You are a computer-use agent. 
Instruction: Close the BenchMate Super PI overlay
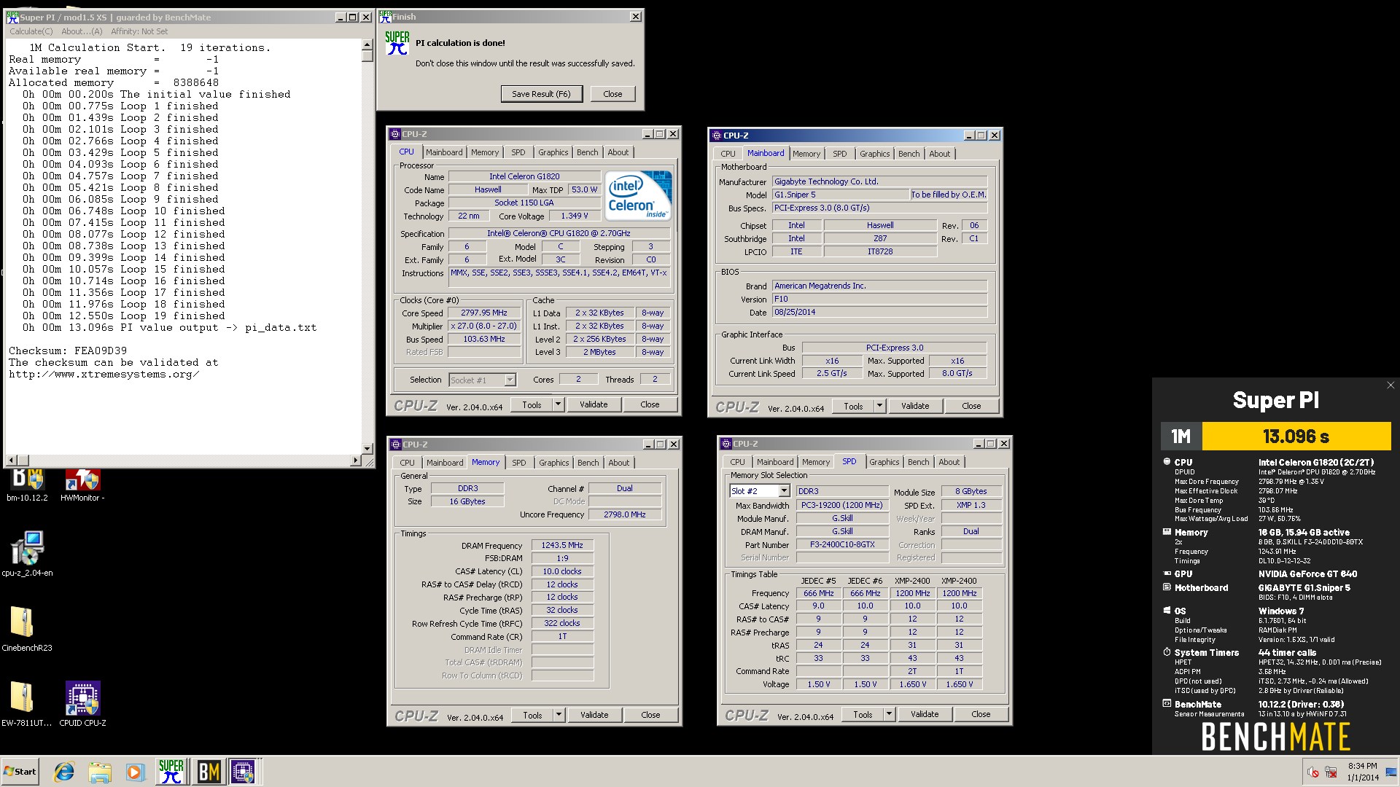coord(1390,385)
